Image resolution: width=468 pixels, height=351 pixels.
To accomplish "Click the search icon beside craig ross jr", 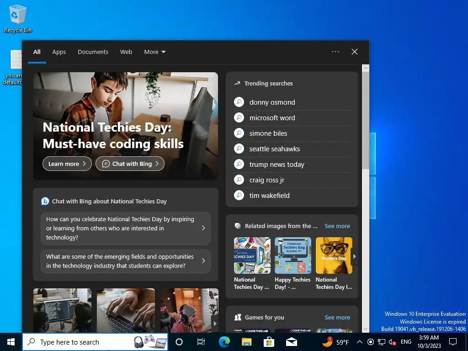I will pos(239,180).
